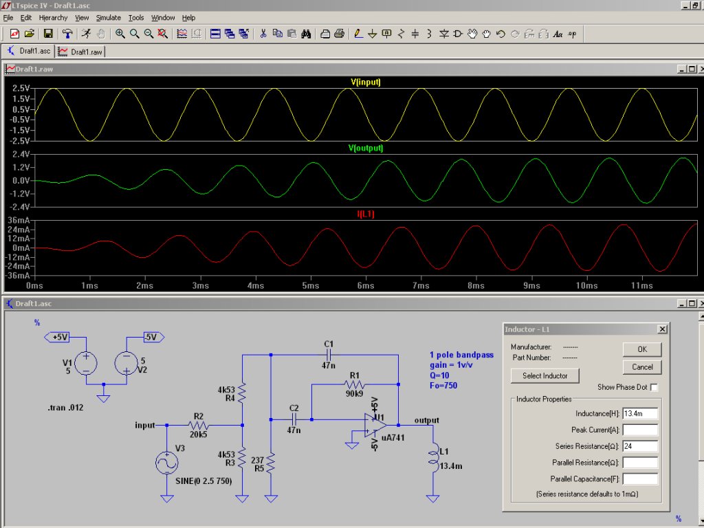This screenshot has width=704, height=528.
Task: Click the Series Resistance input field
Action: 640,446
